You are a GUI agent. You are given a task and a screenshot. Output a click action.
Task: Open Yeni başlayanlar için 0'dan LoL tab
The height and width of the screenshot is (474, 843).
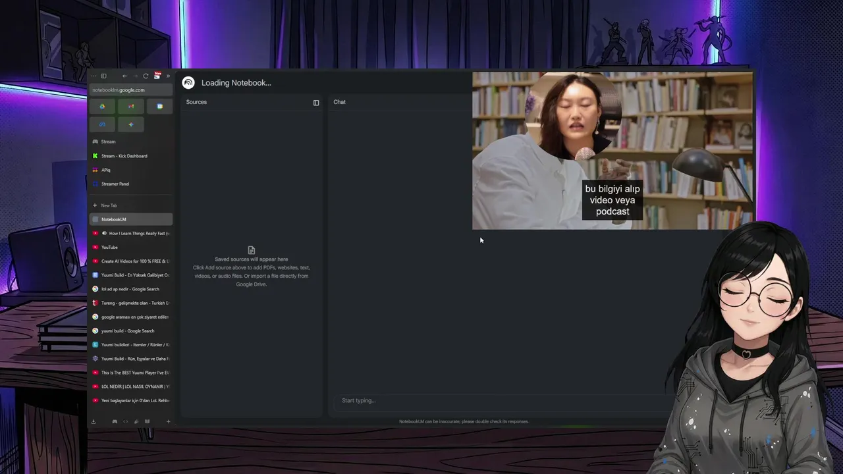pos(131,400)
